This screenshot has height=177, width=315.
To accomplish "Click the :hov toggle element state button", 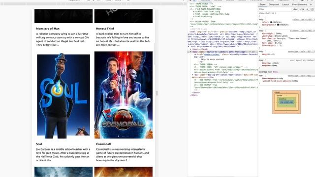I will (x=295, y=9).
